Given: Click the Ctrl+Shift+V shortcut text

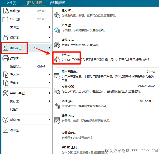Looking at the screenshot, I should 146,86.
